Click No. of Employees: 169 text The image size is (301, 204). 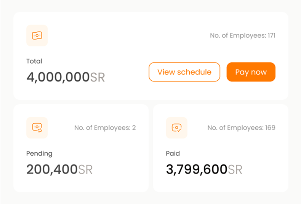pos(241,128)
